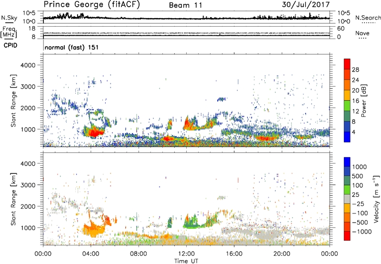Click the '4' power colorbar tick value
The width and height of the screenshot is (381, 264).
coord(353,132)
